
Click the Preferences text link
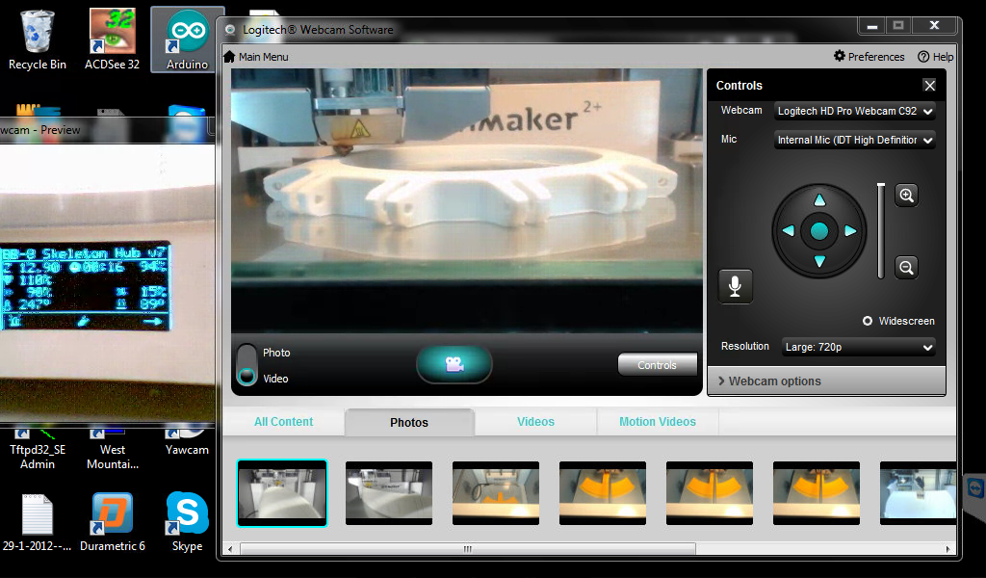[876, 57]
